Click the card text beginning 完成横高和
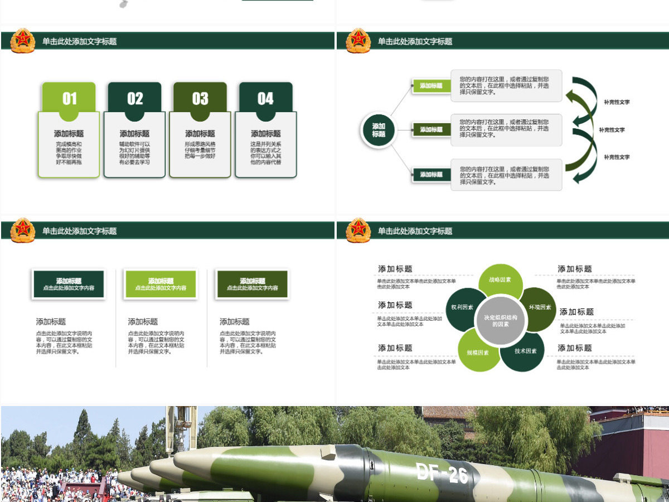Image resolution: width=669 pixels, height=502 pixels. pyautogui.click(x=69, y=153)
